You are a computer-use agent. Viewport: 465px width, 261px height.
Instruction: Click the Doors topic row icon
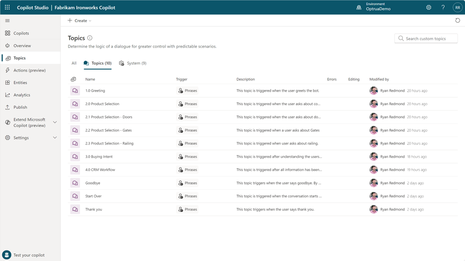click(75, 117)
